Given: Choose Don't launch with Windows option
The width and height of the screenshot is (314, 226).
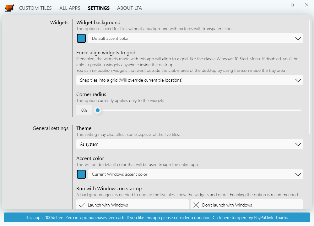Looking at the screenshot, I should click(x=247, y=204).
